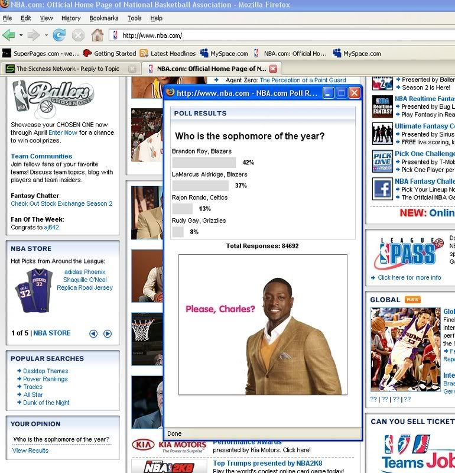
Task: Click the Enter Now link under Ballers
Action: click(x=63, y=132)
